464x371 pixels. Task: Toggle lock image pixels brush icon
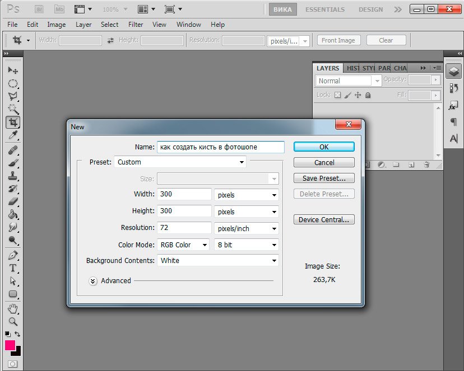click(x=347, y=95)
